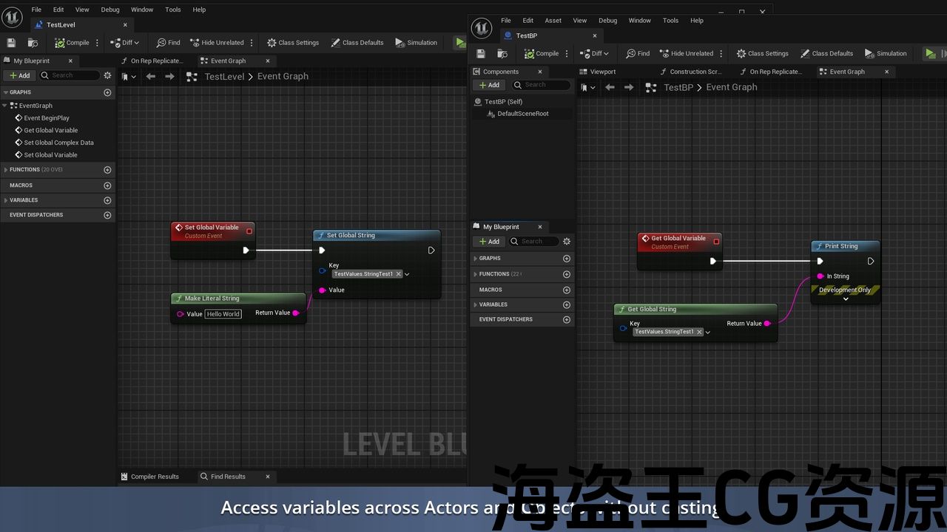Click the Compile button in TestLevel toolbar

tap(72, 43)
